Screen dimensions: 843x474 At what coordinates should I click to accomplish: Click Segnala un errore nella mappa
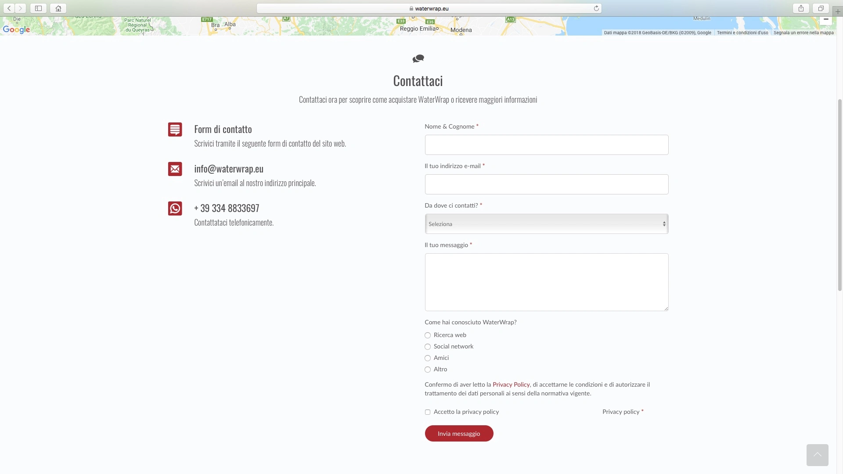coord(803,33)
